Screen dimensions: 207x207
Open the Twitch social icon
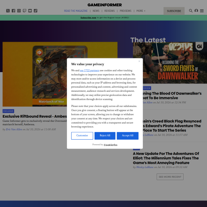click(x=24, y=11)
